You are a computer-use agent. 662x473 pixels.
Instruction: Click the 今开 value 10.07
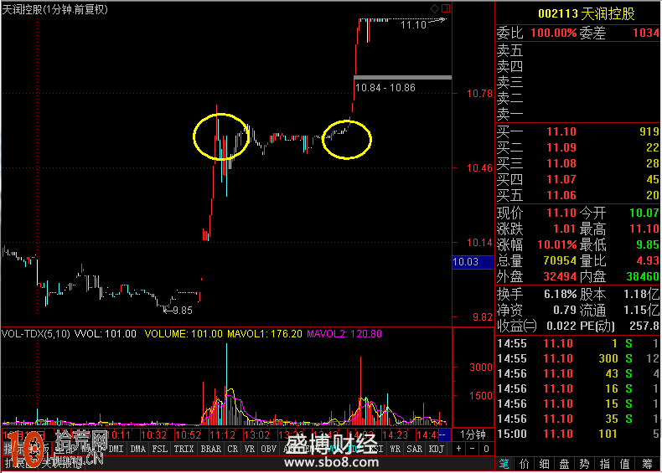point(644,213)
